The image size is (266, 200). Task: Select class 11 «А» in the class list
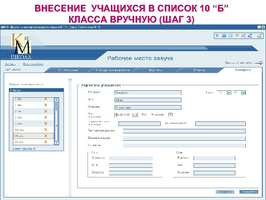[34, 142]
